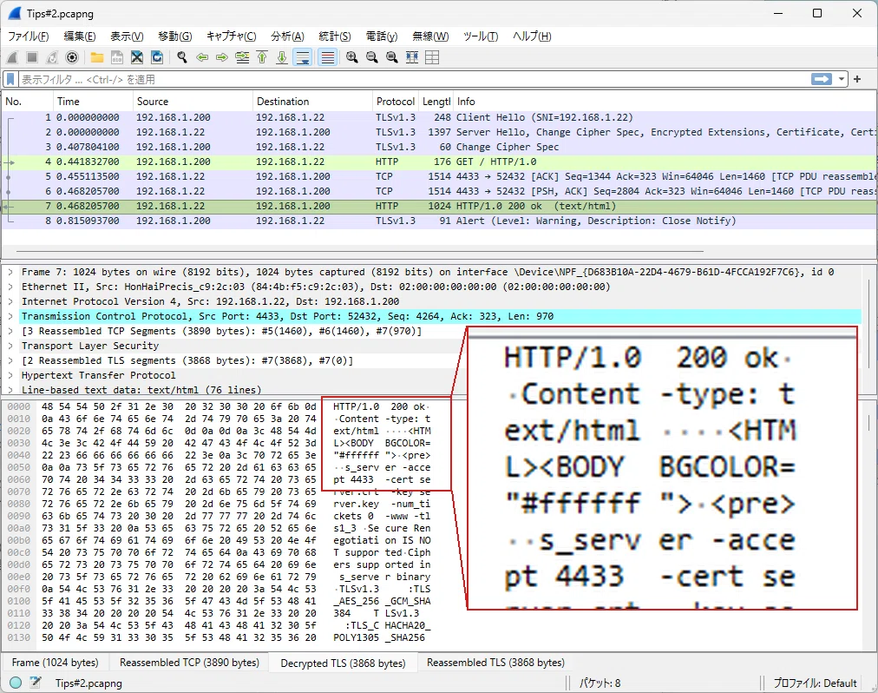Open a capture file with the folder icon
Image resolution: width=878 pixels, height=693 pixels.
(x=97, y=57)
